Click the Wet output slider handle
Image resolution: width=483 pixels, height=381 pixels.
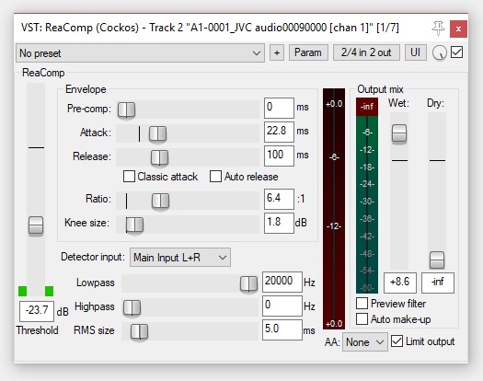coord(399,133)
